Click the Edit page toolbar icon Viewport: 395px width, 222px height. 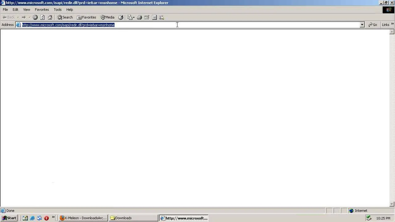(x=147, y=17)
